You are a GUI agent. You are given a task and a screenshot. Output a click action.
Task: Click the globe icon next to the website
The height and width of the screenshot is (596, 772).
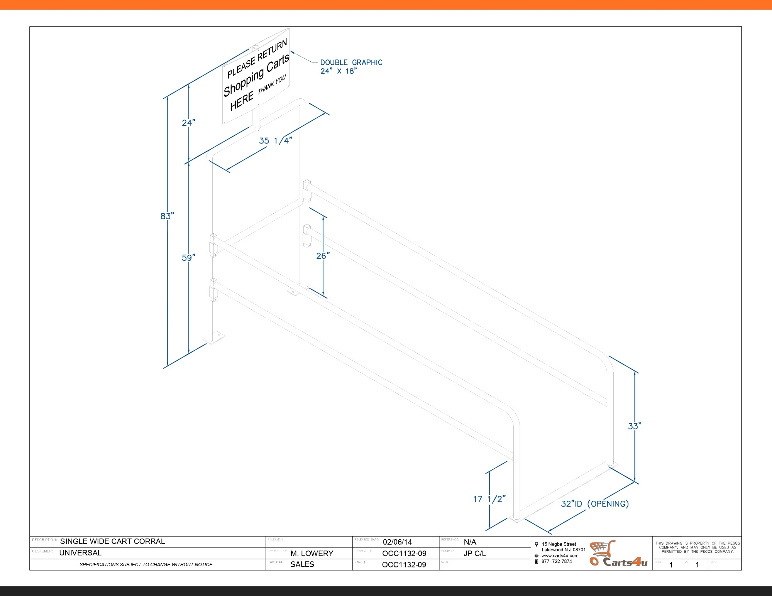click(x=537, y=556)
